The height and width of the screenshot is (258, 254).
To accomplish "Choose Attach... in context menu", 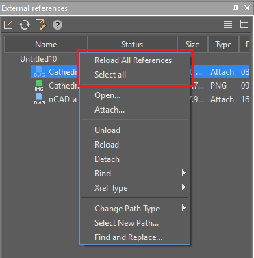I will point(135,110).
